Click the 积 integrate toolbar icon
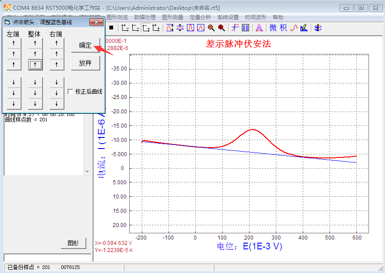Viewport: 385px width, 273px height. coord(283,28)
